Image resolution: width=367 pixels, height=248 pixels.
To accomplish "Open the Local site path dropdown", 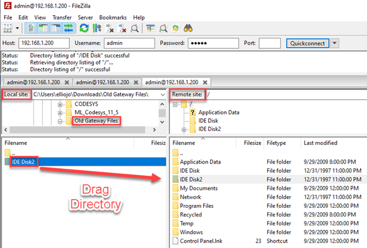I will coord(162,94).
